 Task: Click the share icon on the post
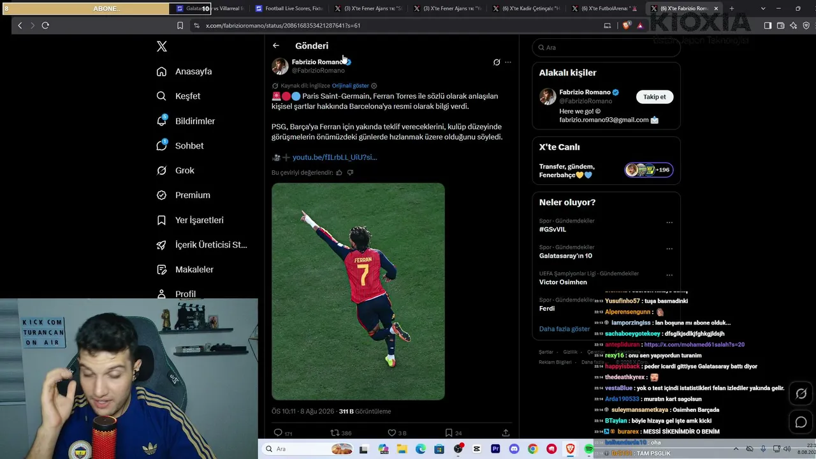(506, 433)
